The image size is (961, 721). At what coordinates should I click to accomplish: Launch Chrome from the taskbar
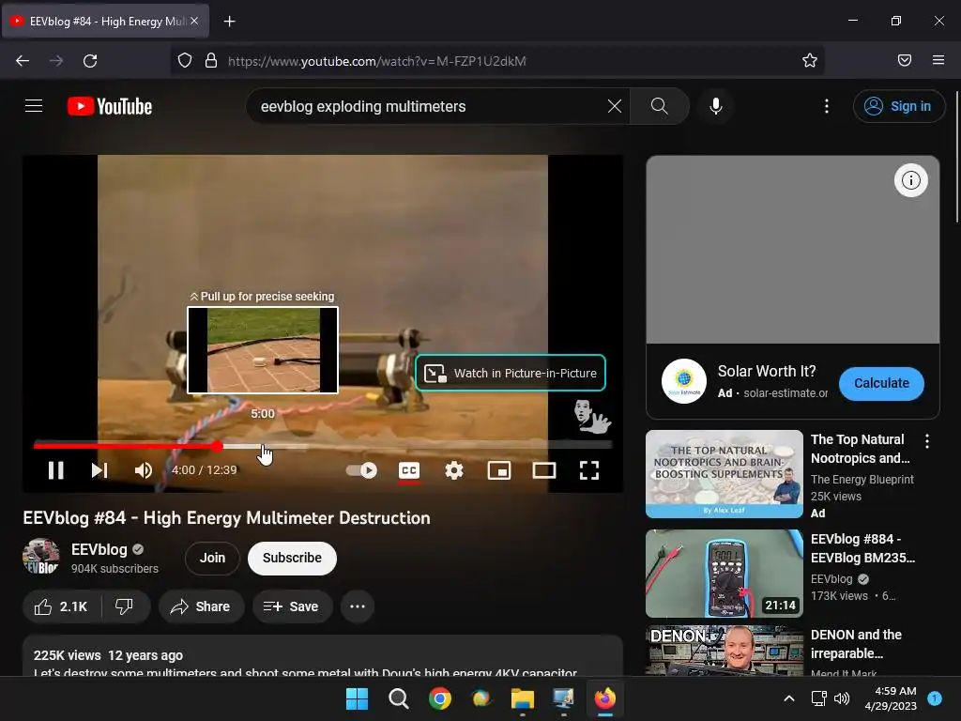pyautogui.click(x=440, y=698)
